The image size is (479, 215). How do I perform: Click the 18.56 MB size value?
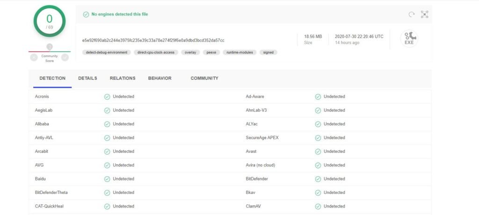(x=313, y=36)
